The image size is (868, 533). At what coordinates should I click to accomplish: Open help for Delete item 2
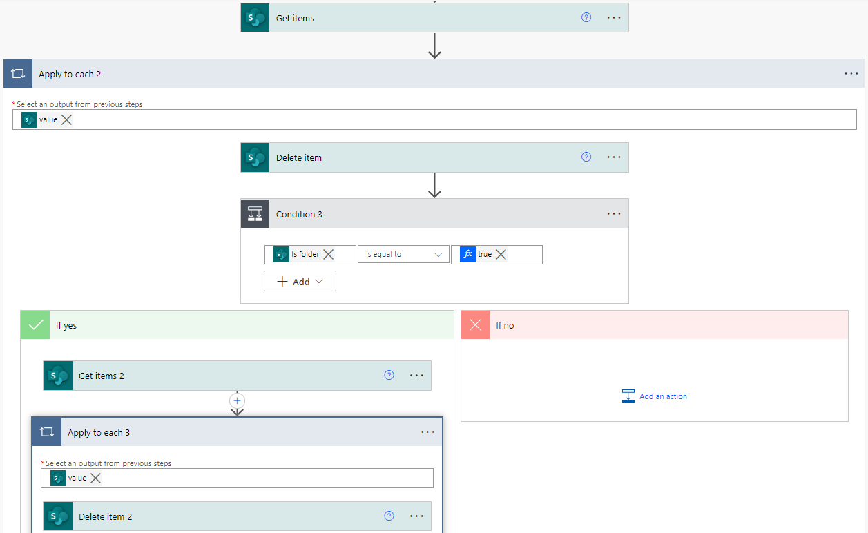pyautogui.click(x=389, y=516)
